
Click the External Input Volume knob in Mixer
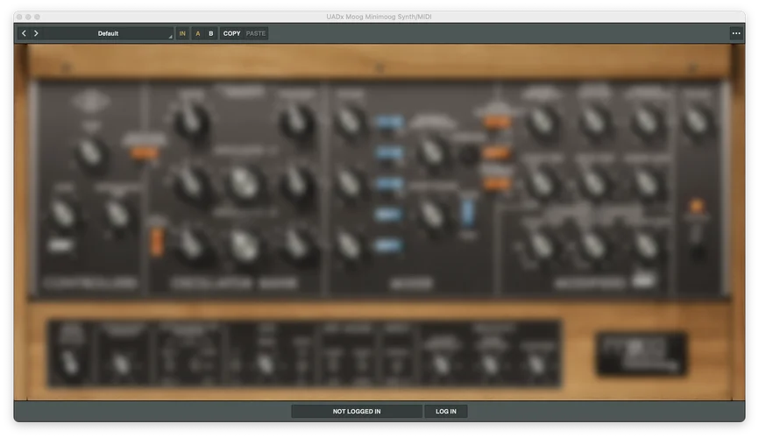pos(432,152)
